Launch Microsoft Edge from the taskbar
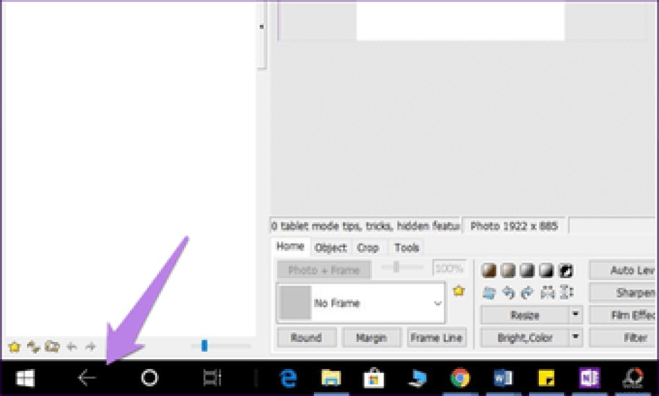The width and height of the screenshot is (659, 396). point(288,378)
